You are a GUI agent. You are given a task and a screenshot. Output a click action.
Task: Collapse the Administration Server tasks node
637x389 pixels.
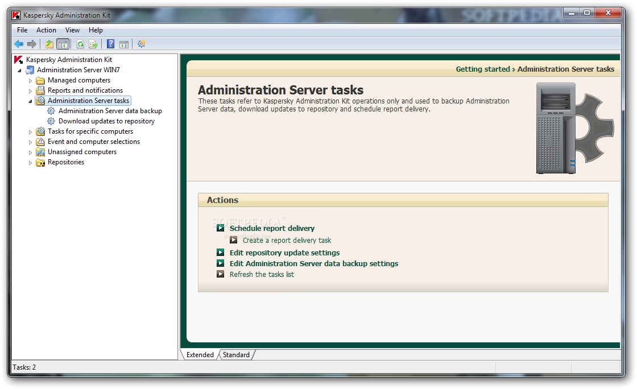tap(30, 101)
